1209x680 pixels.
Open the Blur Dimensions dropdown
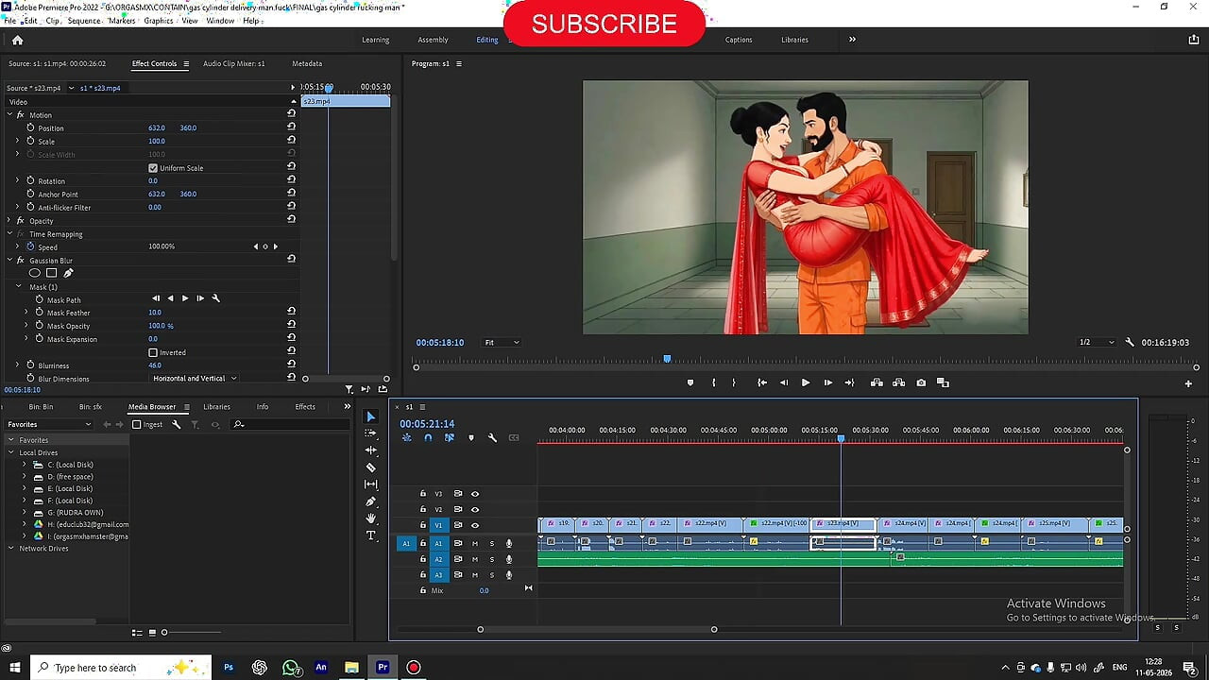[x=195, y=379]
